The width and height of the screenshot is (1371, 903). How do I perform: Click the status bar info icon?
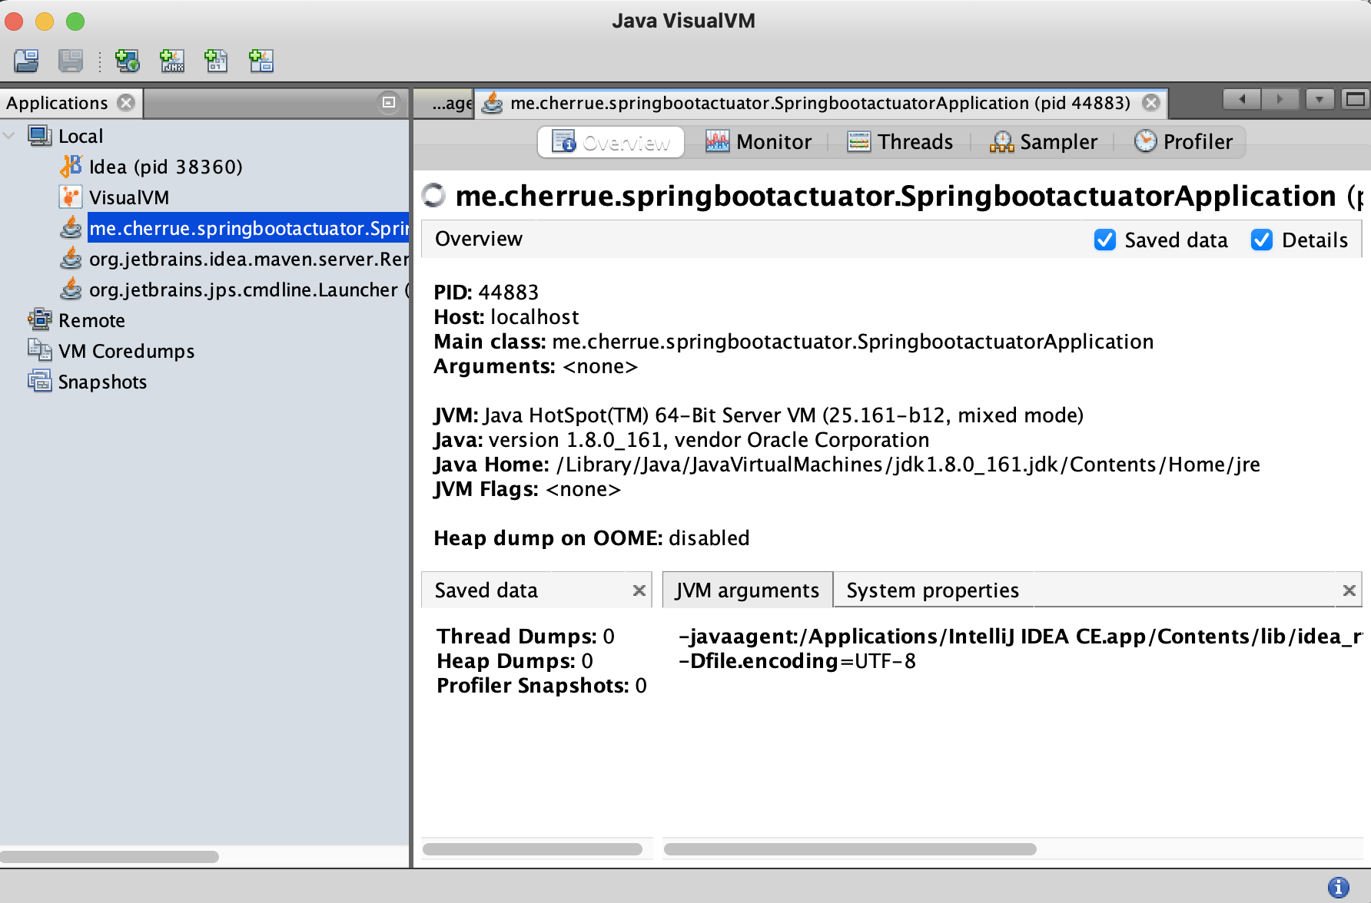[x=1338, y=887]
